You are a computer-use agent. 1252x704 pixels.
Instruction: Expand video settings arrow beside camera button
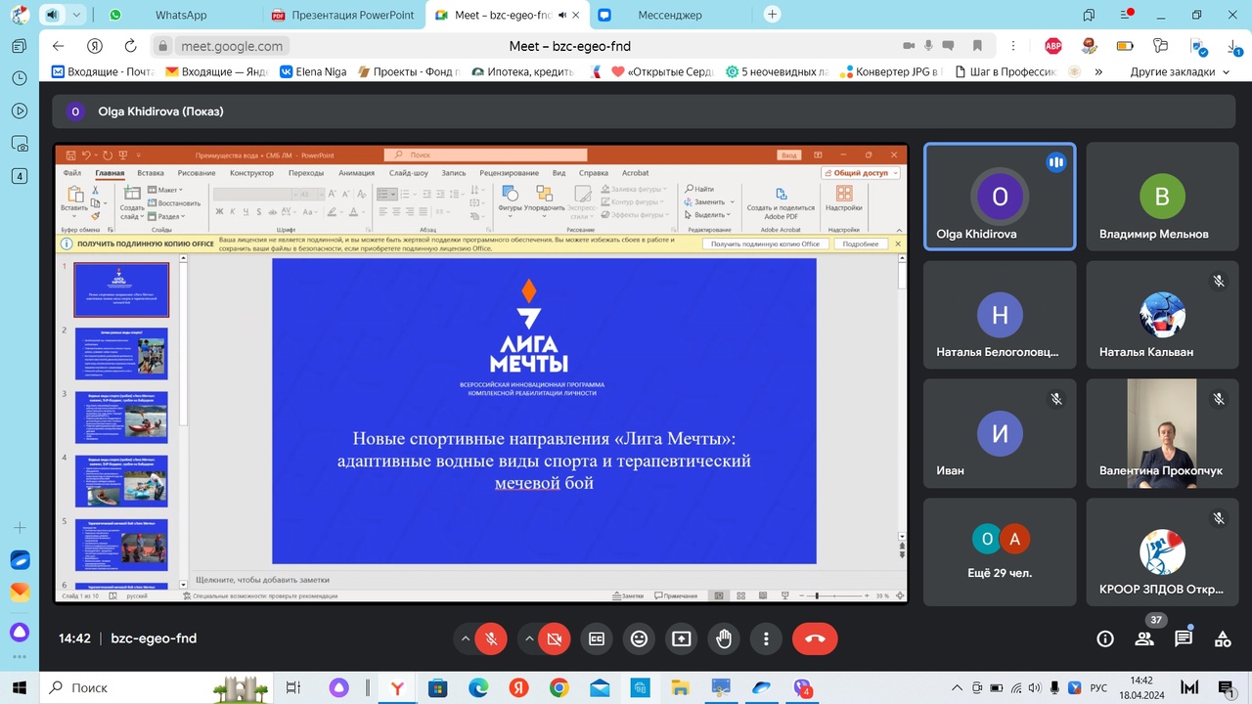click(x=529, y=638)
